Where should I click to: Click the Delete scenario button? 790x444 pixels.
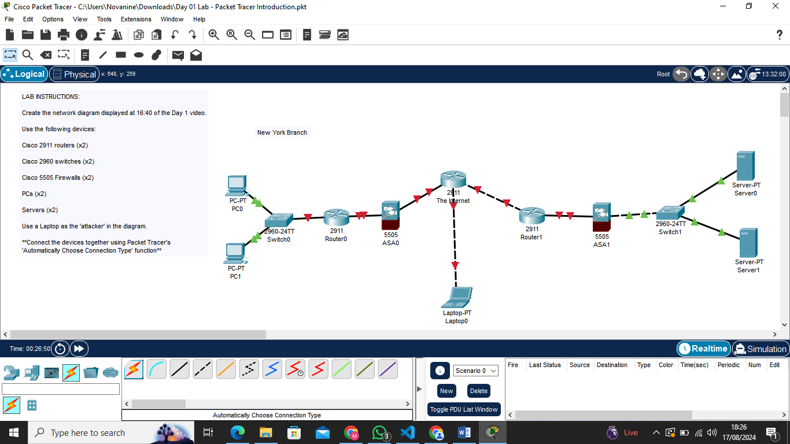(478, 391)
